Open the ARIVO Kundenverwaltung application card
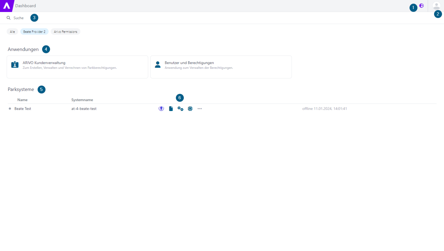Image resolution: width=444 pixels, height=251 pixels. 77,67
